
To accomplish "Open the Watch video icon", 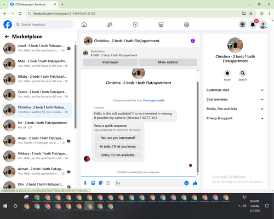I will click(135, 25).
